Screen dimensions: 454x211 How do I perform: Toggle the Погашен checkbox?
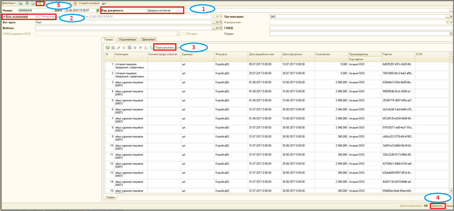point(184,34)
